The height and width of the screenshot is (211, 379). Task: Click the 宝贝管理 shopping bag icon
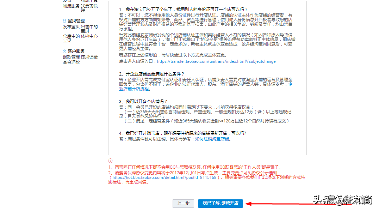[x=64, y=21]
